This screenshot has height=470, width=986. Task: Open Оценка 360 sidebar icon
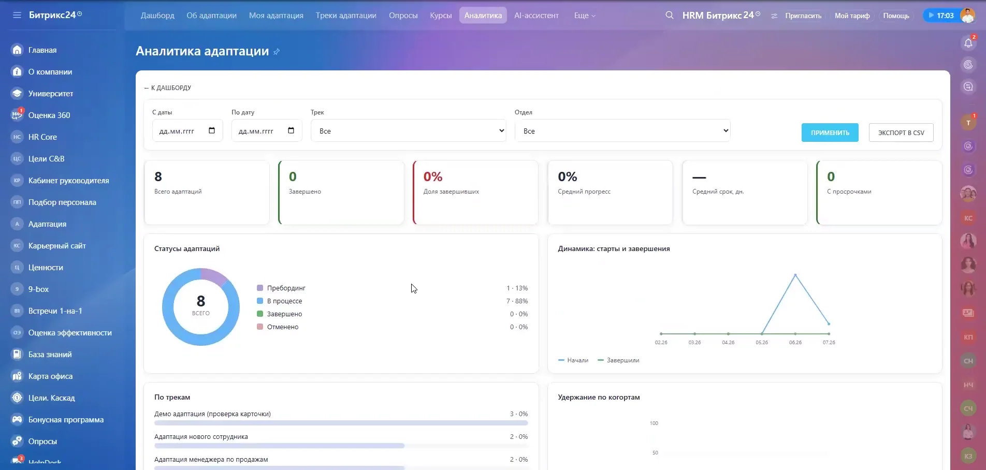(x=17, y=115)
